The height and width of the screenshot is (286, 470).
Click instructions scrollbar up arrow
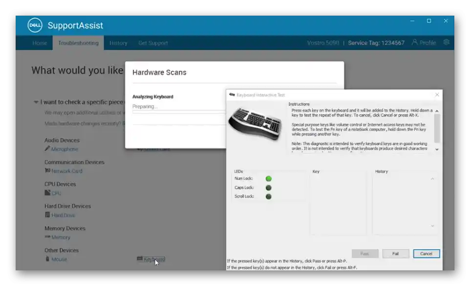click(x=437, y=111)
